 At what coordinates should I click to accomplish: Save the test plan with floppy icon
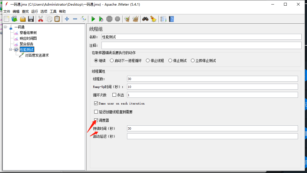(31, 19)
